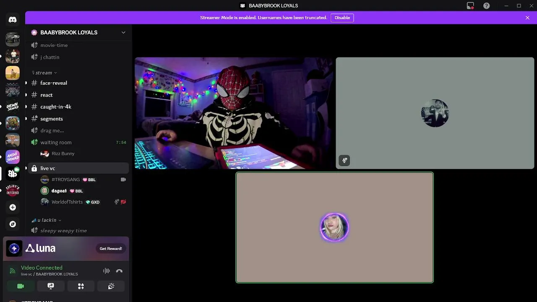Click Video Connected status text
The image size is (537, 302).
tap(42, 268)
